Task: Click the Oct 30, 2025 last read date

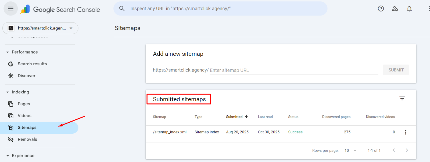Action: [269, 132]
